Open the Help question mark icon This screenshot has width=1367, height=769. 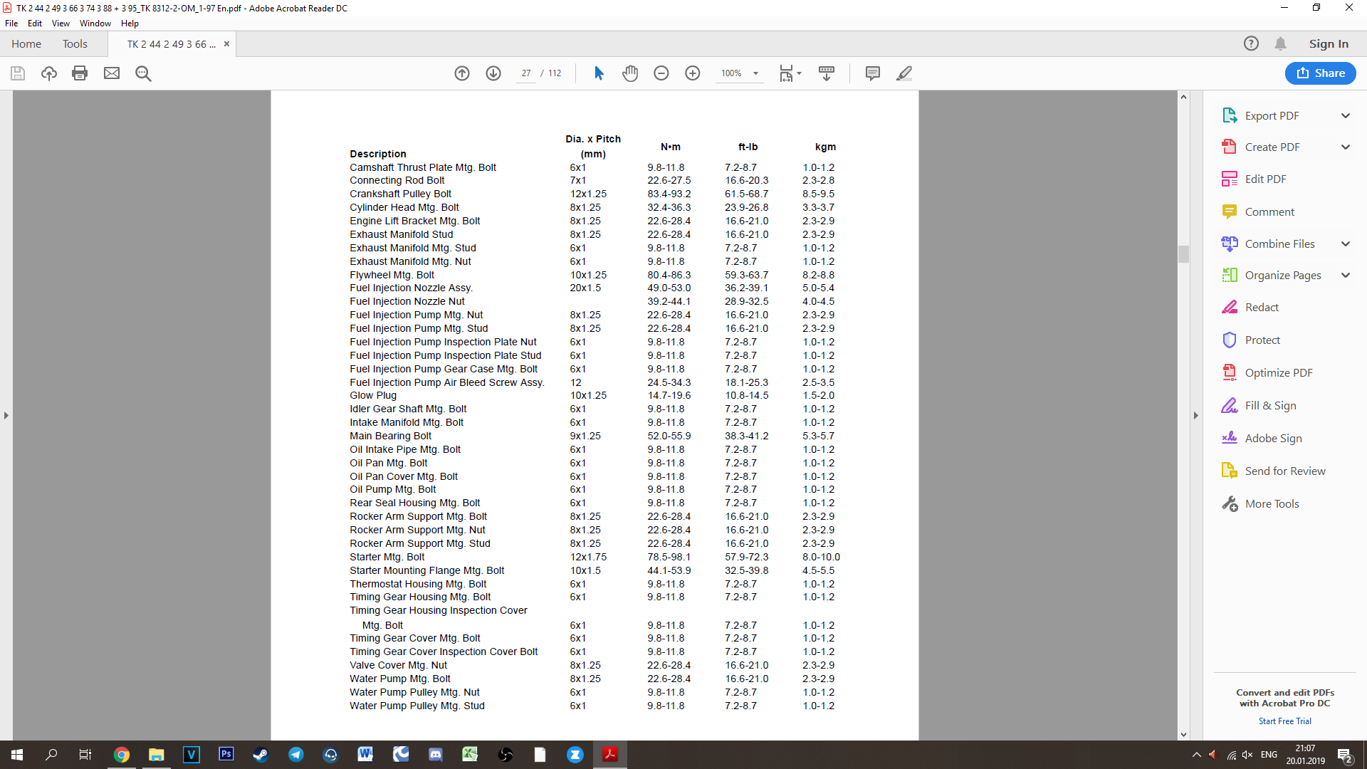[1251, 43]
